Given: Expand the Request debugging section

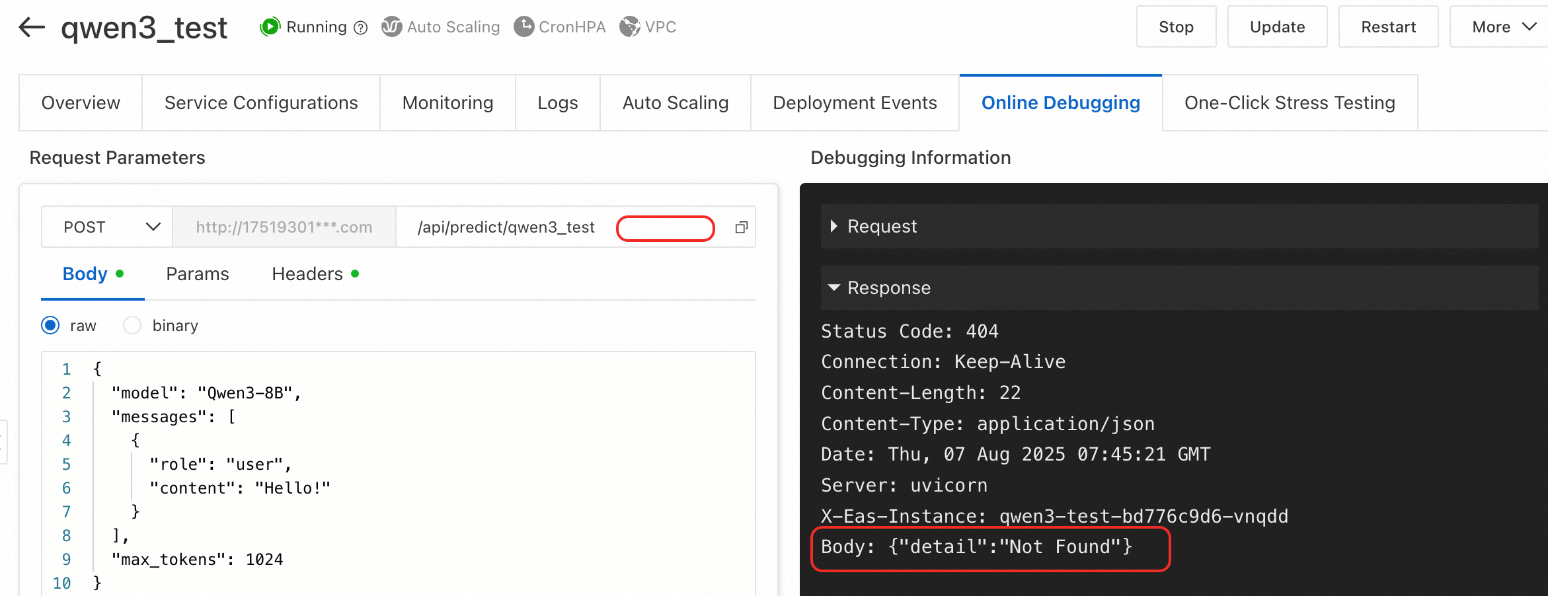Looking at the screenshot, I should [x=834, y=227].
